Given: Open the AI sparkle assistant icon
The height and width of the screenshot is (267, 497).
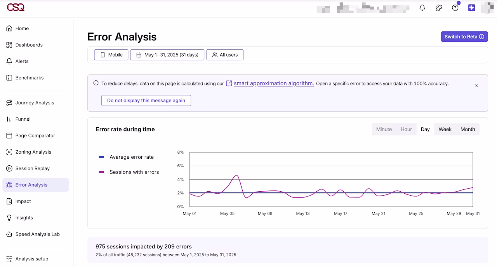Looking at the screenshot, I should point(471,7).
